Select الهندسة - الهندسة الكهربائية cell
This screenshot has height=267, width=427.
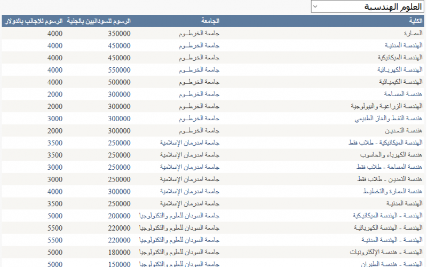388,228
